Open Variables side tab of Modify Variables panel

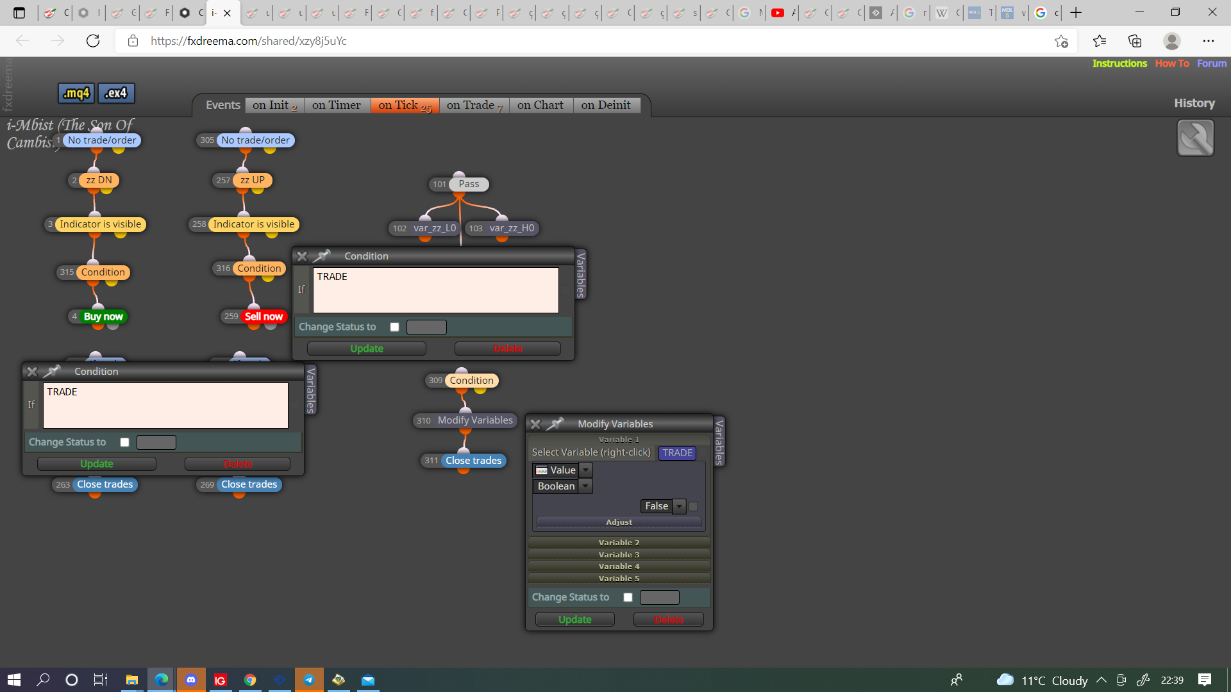point(719,441)
